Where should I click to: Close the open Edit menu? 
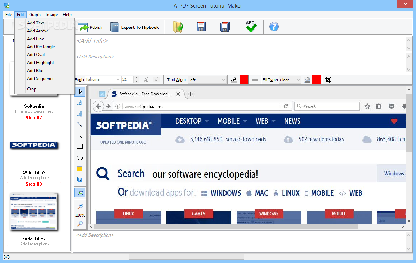tap(21, 15)
